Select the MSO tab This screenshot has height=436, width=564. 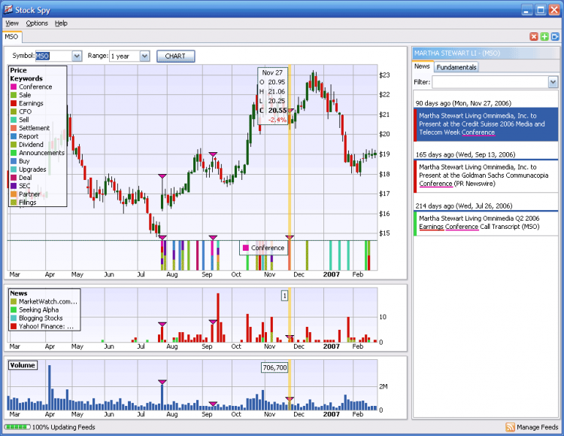(x=11, y=37)
